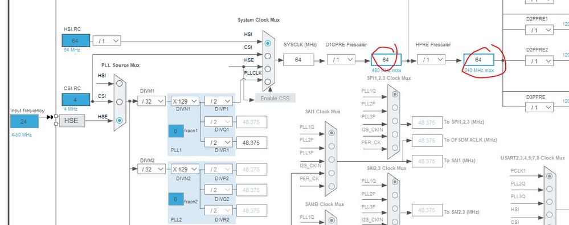This screenshot has height=225, width=569.
Task: Select PER_CK in SAI1 Clock Mux
Action: pos(331,186)
